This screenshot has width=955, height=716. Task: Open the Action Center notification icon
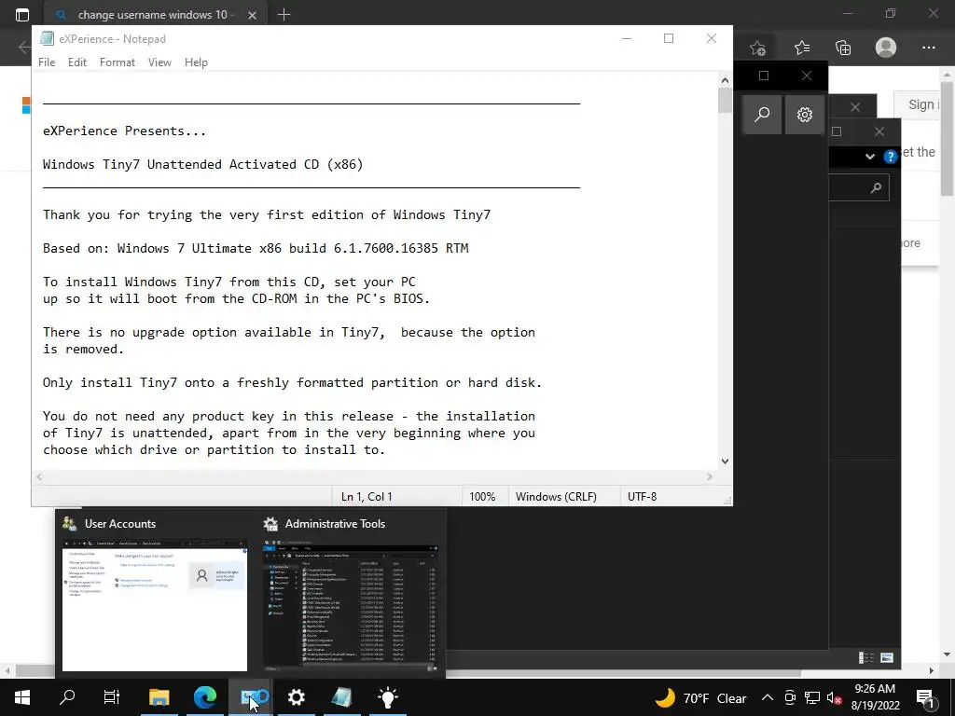pyautogui.click(x=925, y=697)
